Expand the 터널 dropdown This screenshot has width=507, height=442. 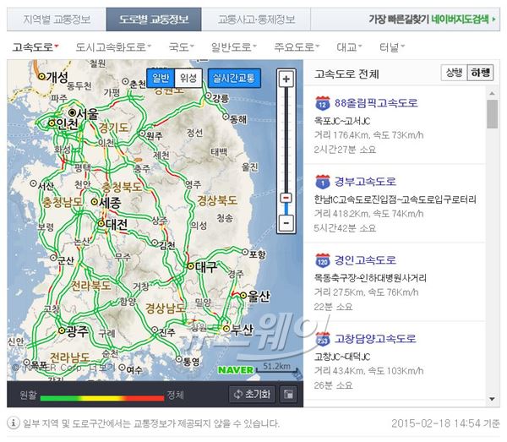(x=392, y=47)
